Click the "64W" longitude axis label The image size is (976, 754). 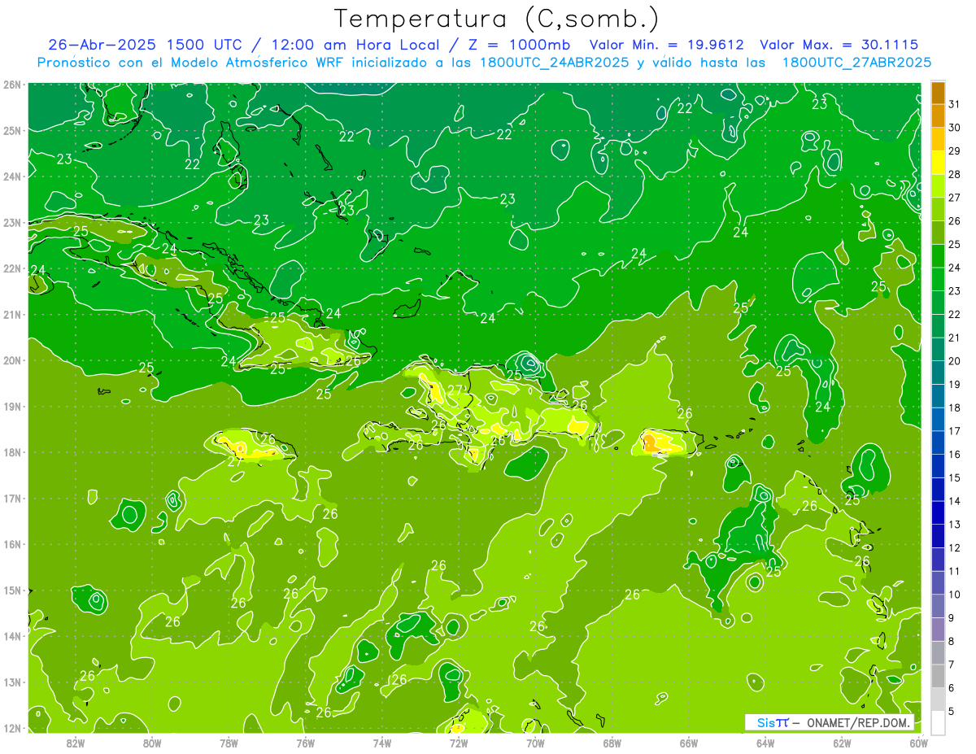pyautogui.click(x=765, y=743)
